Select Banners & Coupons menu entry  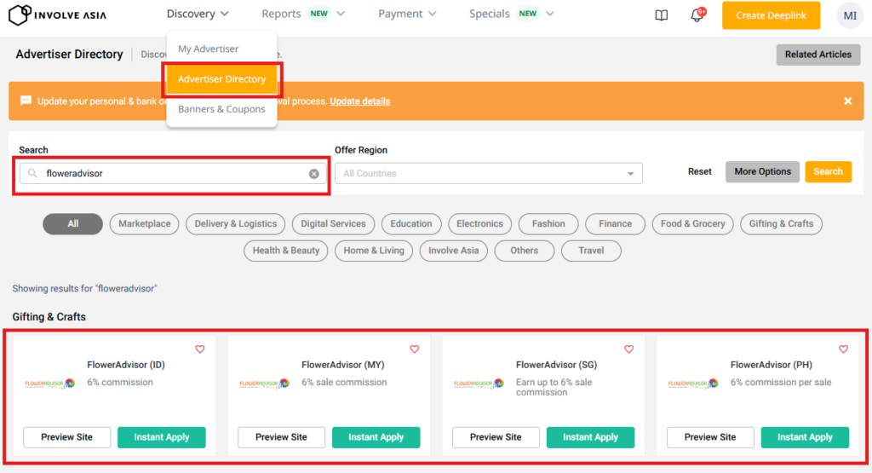(222, 109)
